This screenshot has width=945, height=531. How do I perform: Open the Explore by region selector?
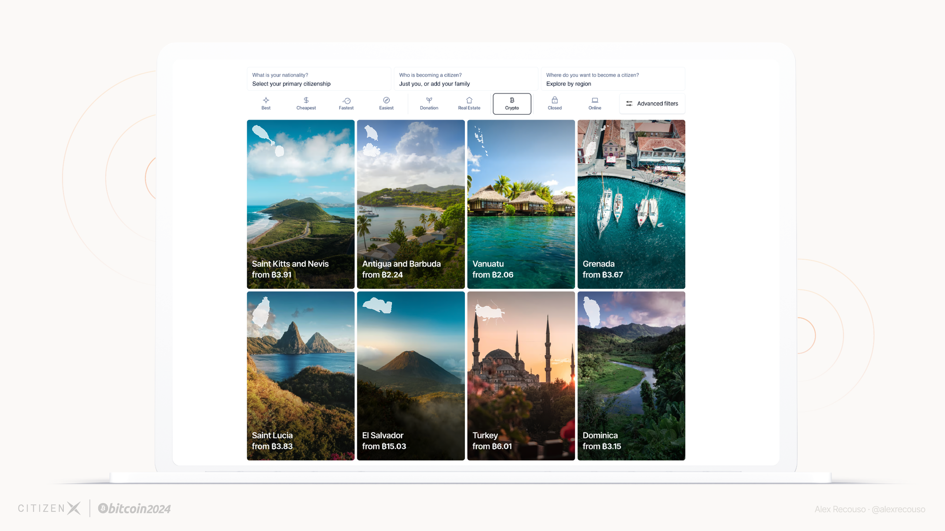click(x=613, y=79)
